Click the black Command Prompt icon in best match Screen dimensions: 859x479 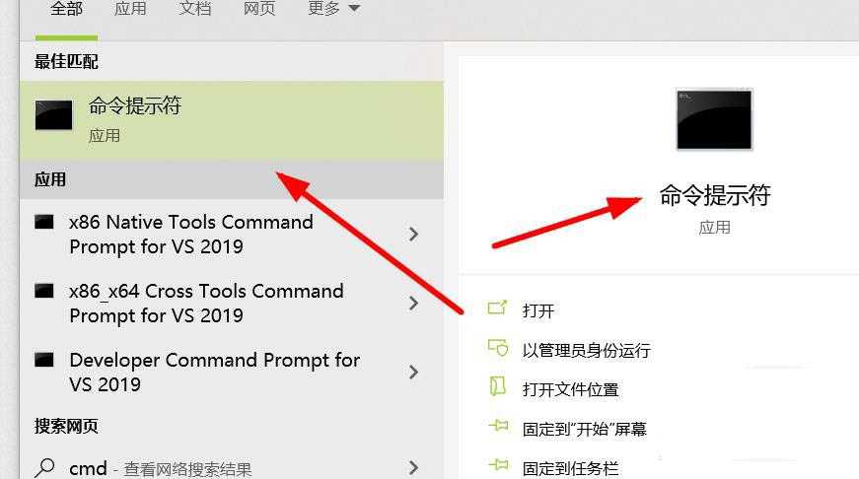click(x=53, y=115)
